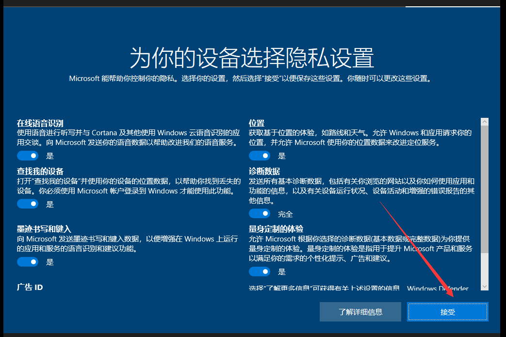
Task: Click the scrollbar up arrow
Action: 484,122
